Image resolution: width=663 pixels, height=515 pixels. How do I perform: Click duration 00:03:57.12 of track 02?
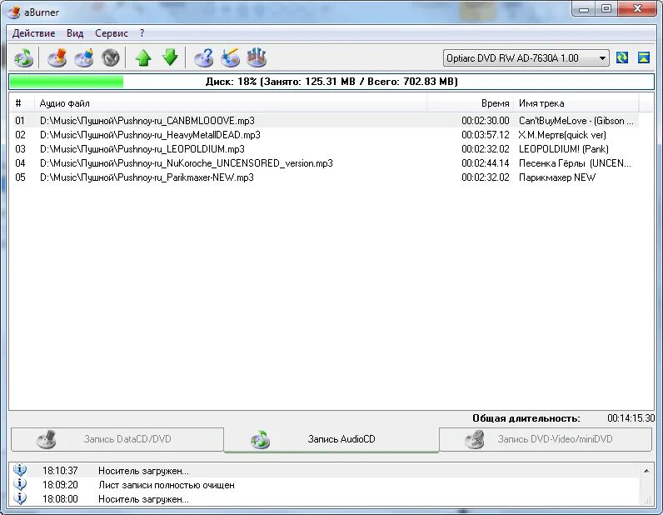[486, 135]
